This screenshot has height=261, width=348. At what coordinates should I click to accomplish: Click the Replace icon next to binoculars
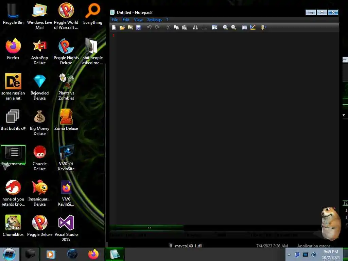(204, 27)
